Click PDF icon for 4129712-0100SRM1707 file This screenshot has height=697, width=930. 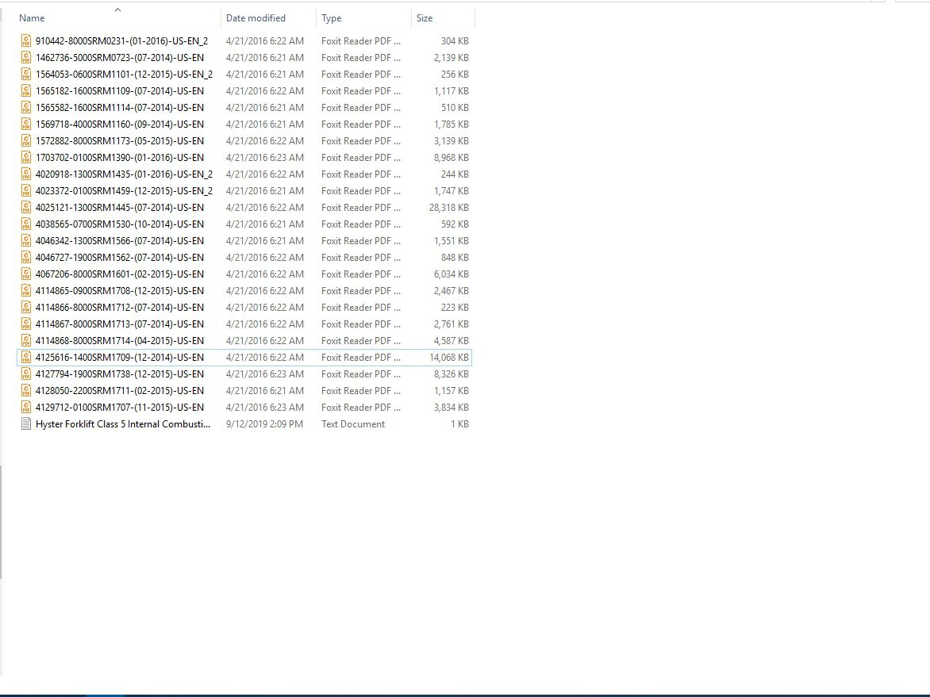[x=26, y=407]
